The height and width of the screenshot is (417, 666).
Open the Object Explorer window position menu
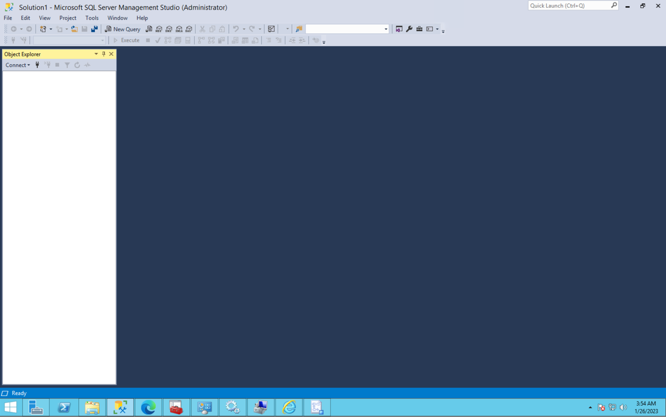pos(96,54)
